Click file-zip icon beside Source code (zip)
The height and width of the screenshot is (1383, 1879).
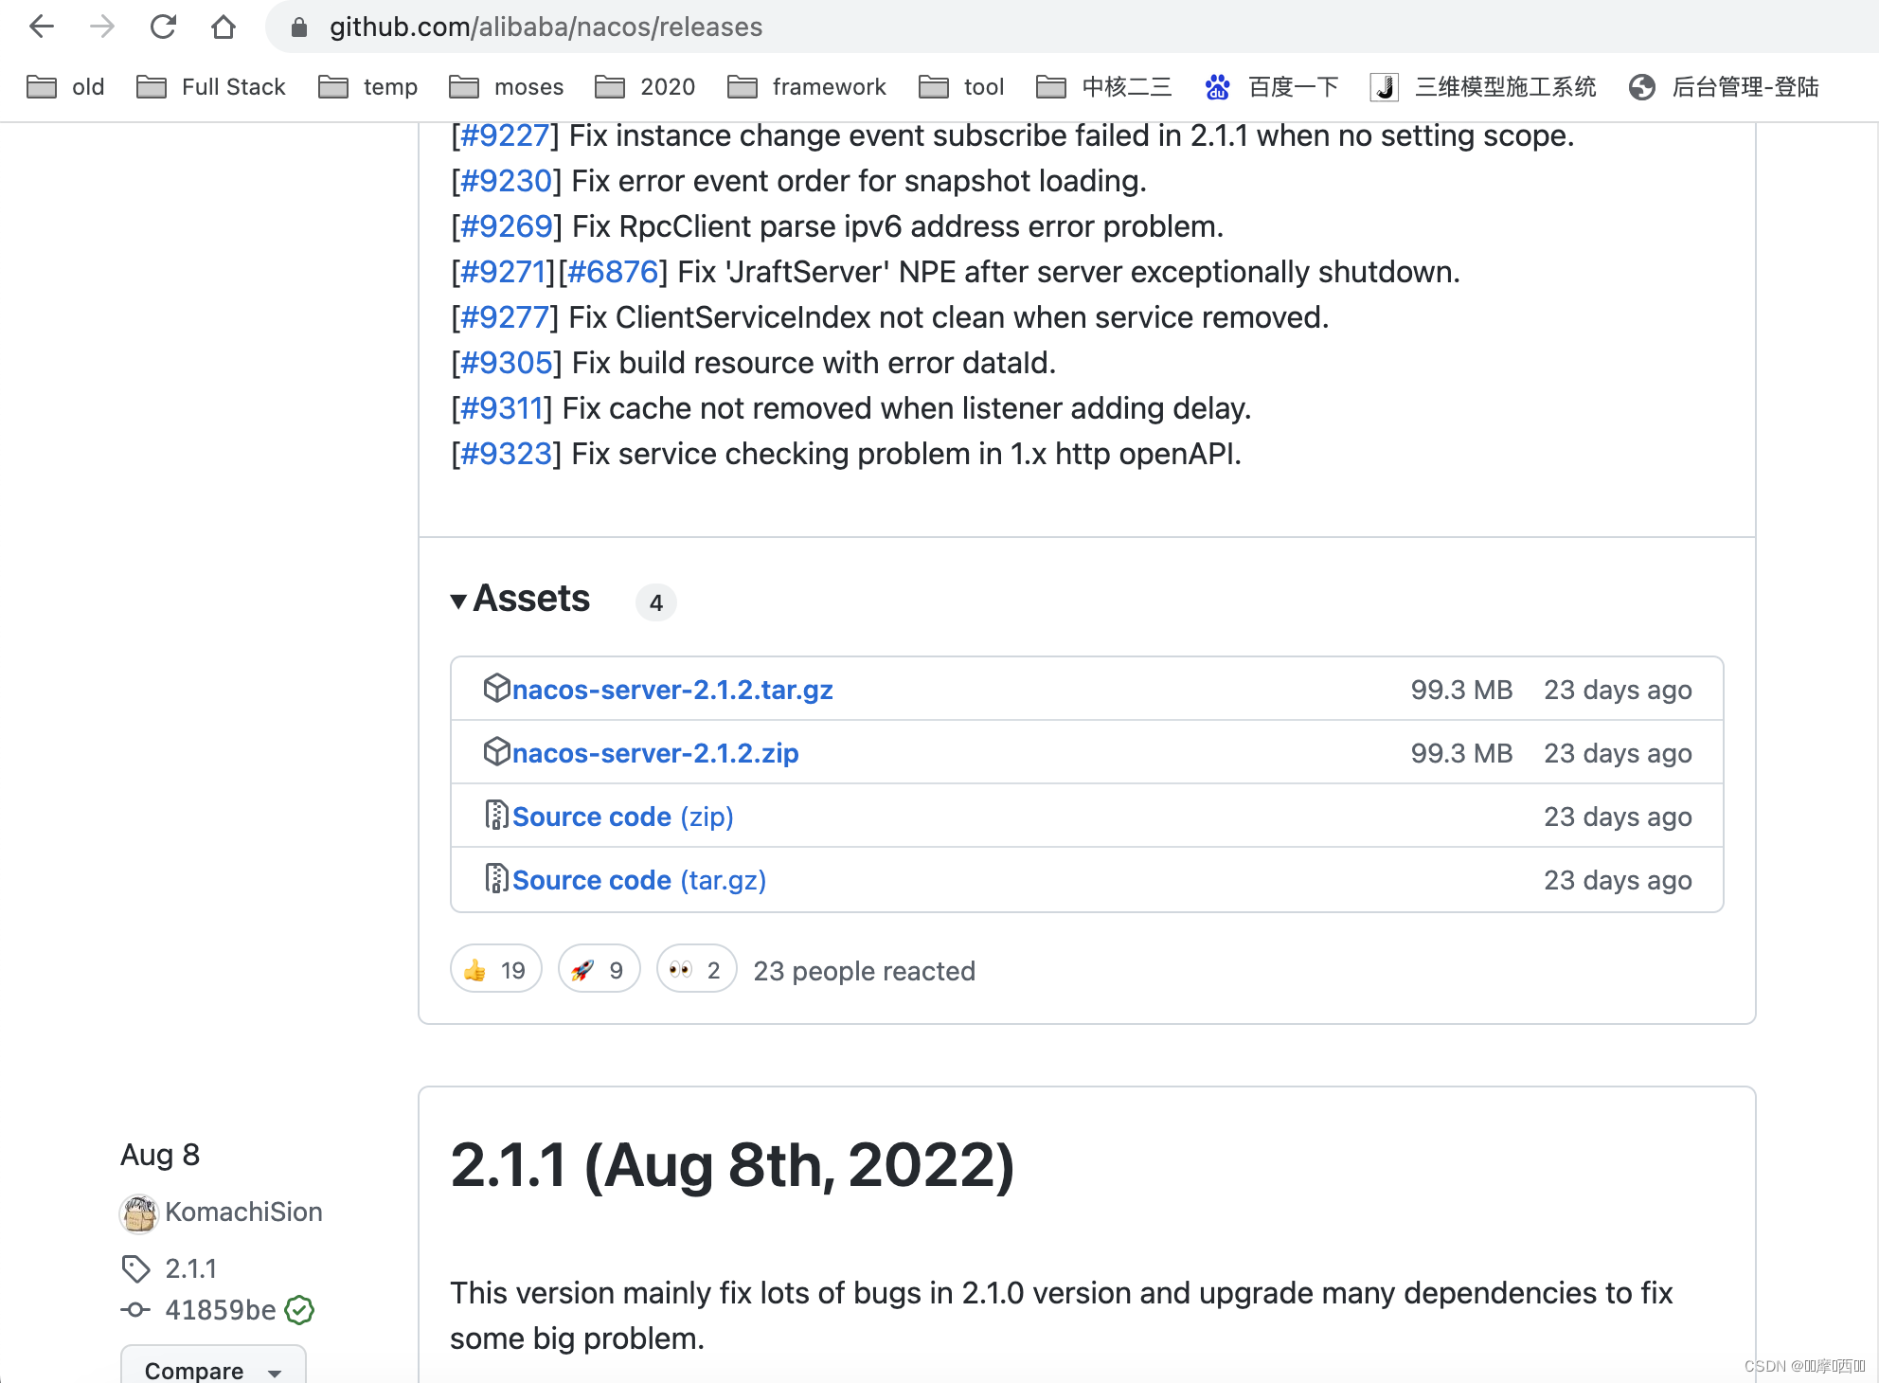tap(496, 815)
